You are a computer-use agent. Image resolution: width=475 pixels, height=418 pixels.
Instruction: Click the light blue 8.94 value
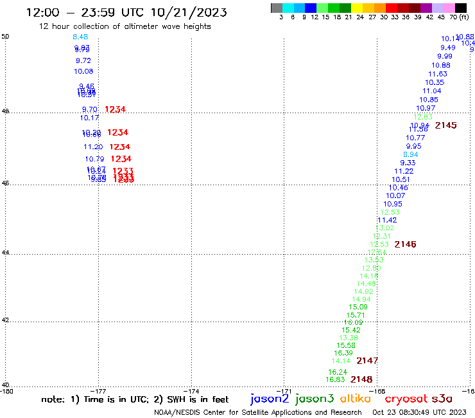pos(410,154)
